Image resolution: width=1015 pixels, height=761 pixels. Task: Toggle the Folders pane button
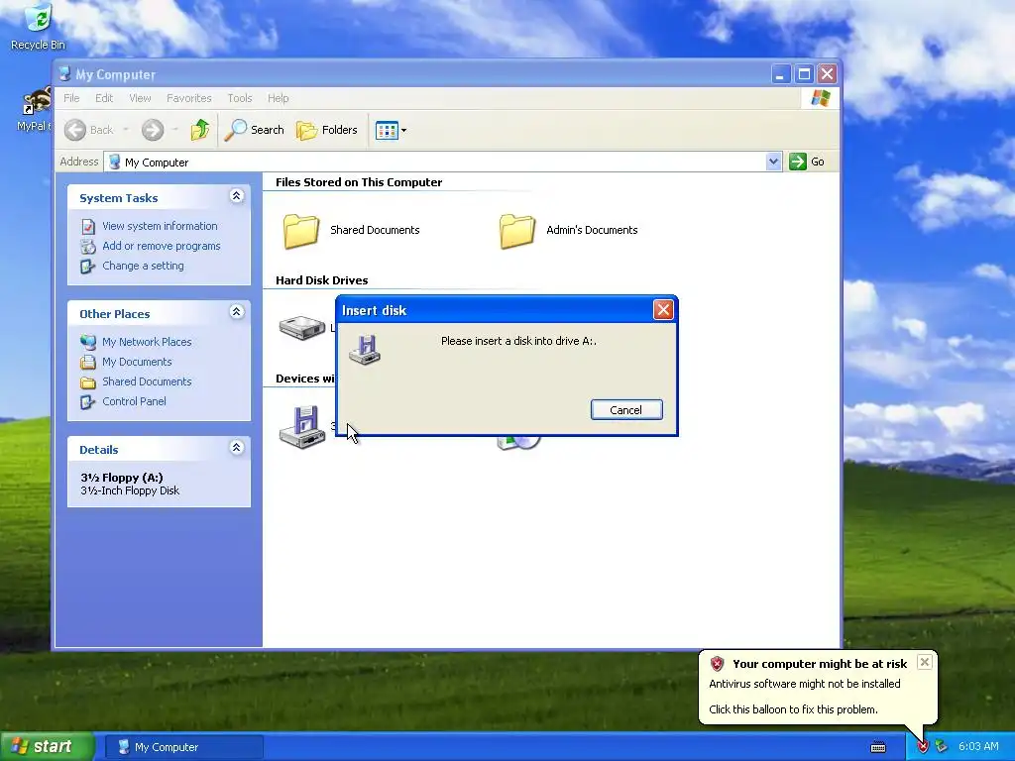tap(327, 130)
